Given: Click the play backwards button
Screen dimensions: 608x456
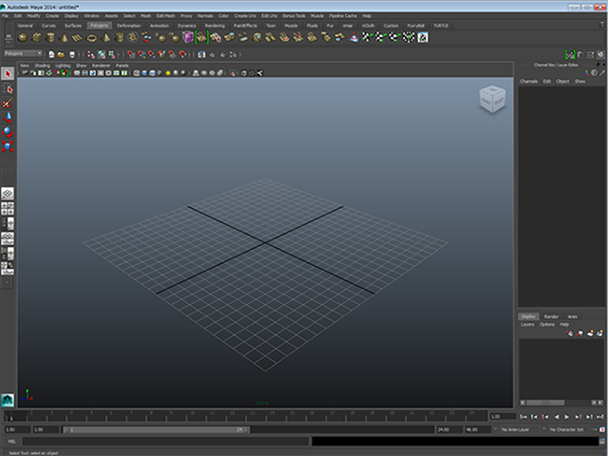Looking at the screenshot, I should [x=557, y=417].
